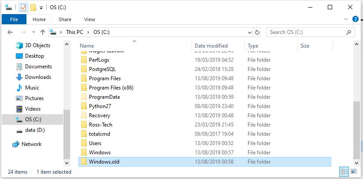
Task: Select the PerfLogs folder icon
Action: pyautogui.click(x=84, y=60)
